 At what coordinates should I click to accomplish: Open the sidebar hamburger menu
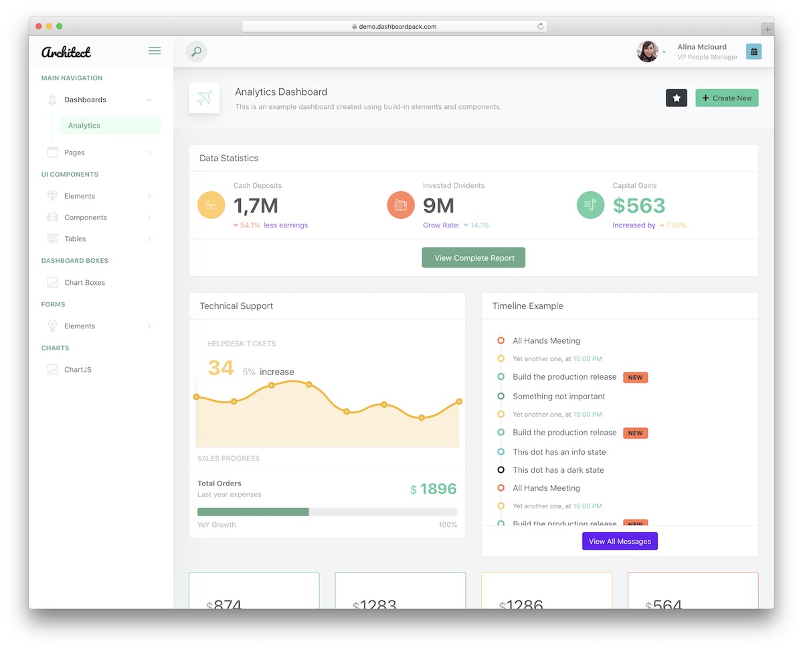coord(155,51)
